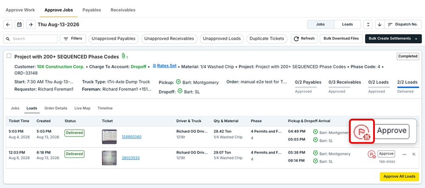The height and width of the screenshot is (188, 425).
Task: Switch view to Jobs toggle
Action: (x=320, y=24)
